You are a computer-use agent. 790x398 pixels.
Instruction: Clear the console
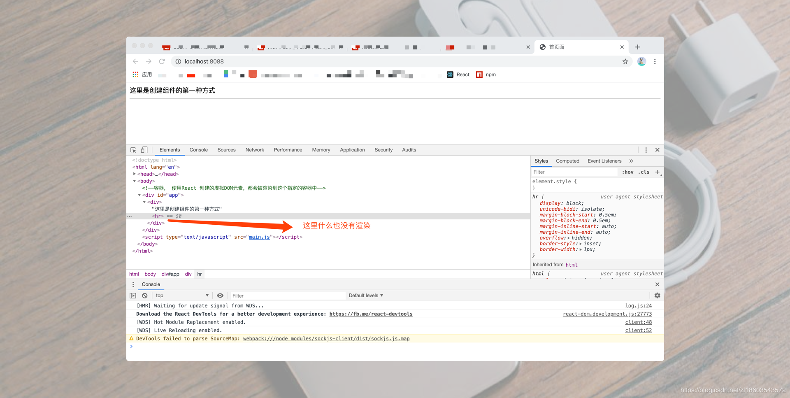click(145, 296)
